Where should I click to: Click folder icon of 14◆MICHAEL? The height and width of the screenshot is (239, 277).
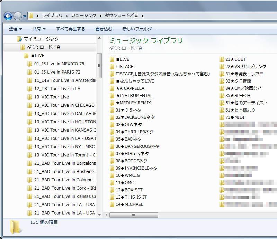(112, 204)
